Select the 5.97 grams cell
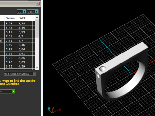Image resolution: width=155 pixels, height=116 pixels. point(11,49)
